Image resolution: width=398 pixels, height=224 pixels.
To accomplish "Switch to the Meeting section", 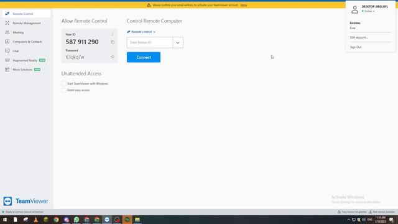I will tap(26, 32).
